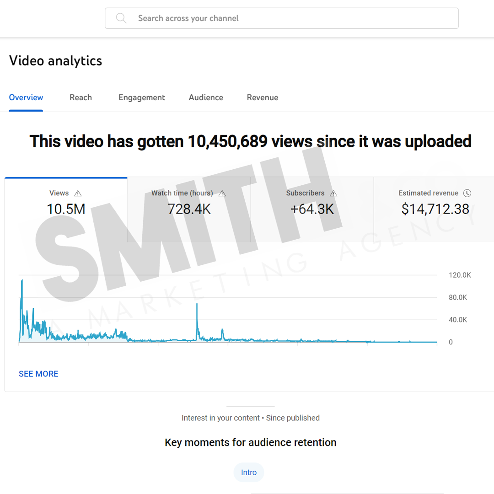The height and width of the screenshot is (494, 494).
Task: Select the Views 10.5M metric card
Action: pos(66,209)
